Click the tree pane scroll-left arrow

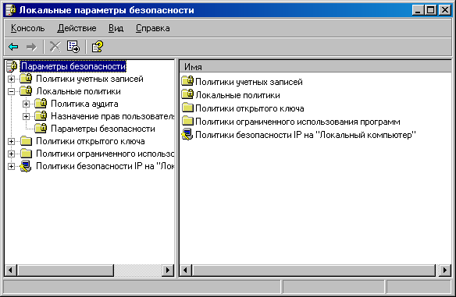10,270
